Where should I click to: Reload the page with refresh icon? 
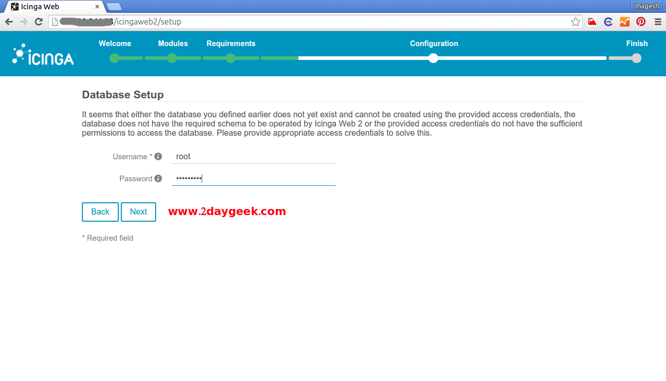pos(38,22)
